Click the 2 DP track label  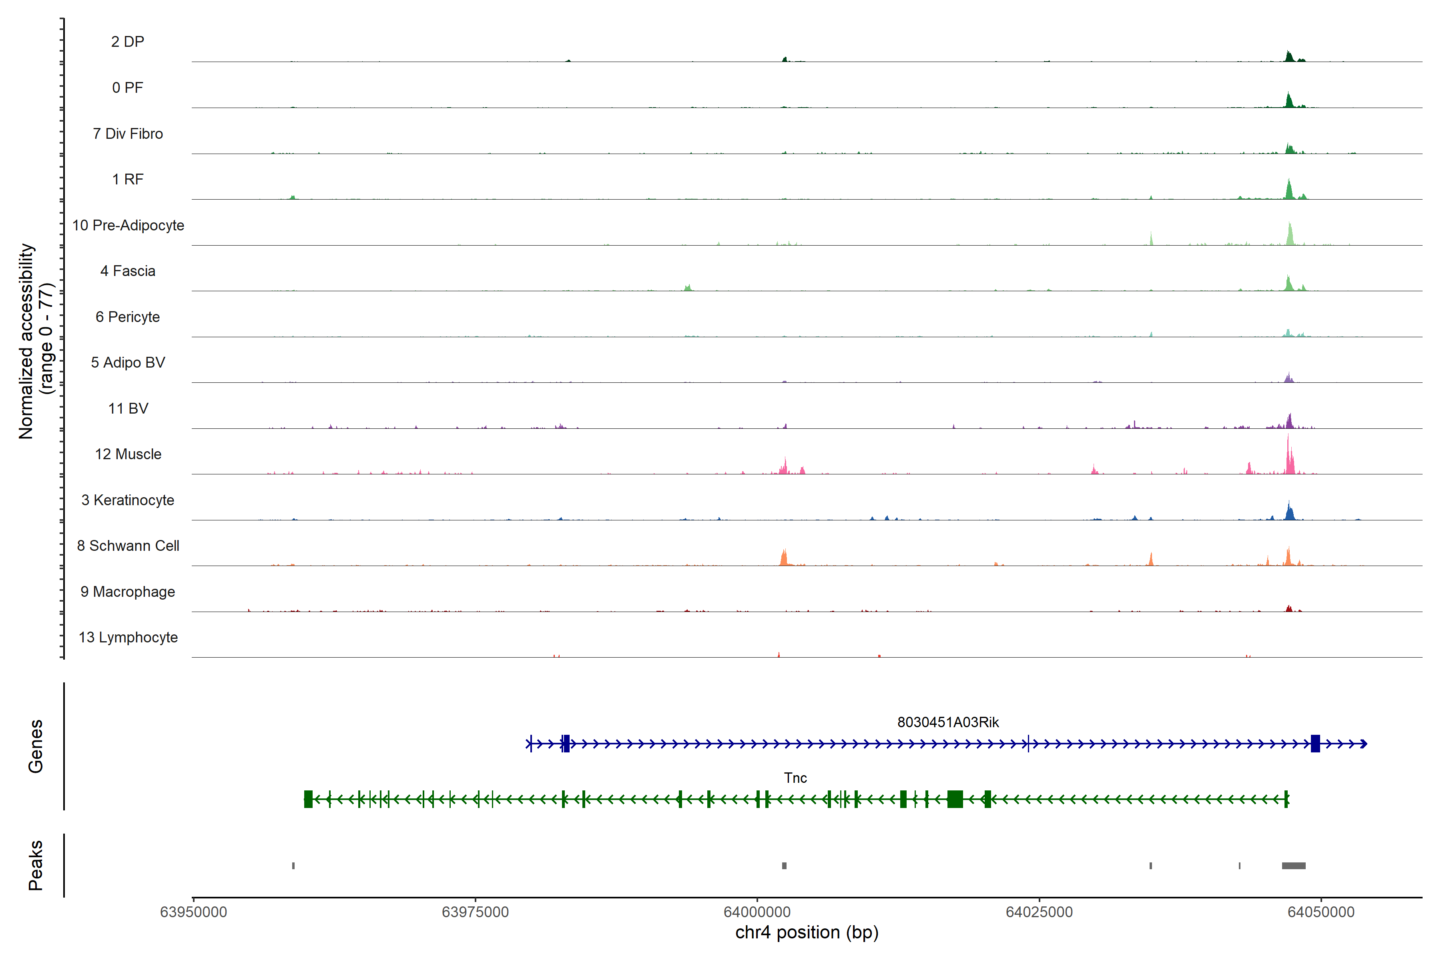point(127,42)
